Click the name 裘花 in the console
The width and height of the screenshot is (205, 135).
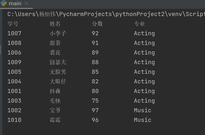pyautogui.click(x=55, y=53)
